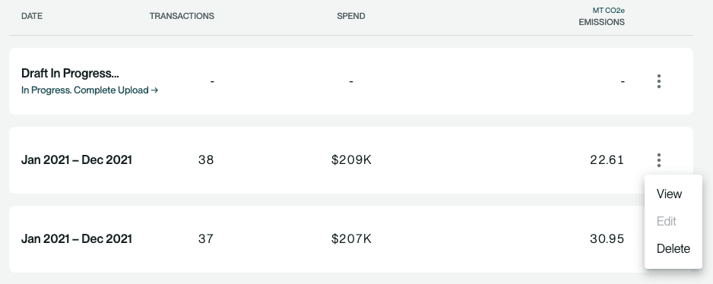The height and width of the screenshot is (284, 713).
Task: Click the EMISSIONS column header
Action: coord(601,22)
